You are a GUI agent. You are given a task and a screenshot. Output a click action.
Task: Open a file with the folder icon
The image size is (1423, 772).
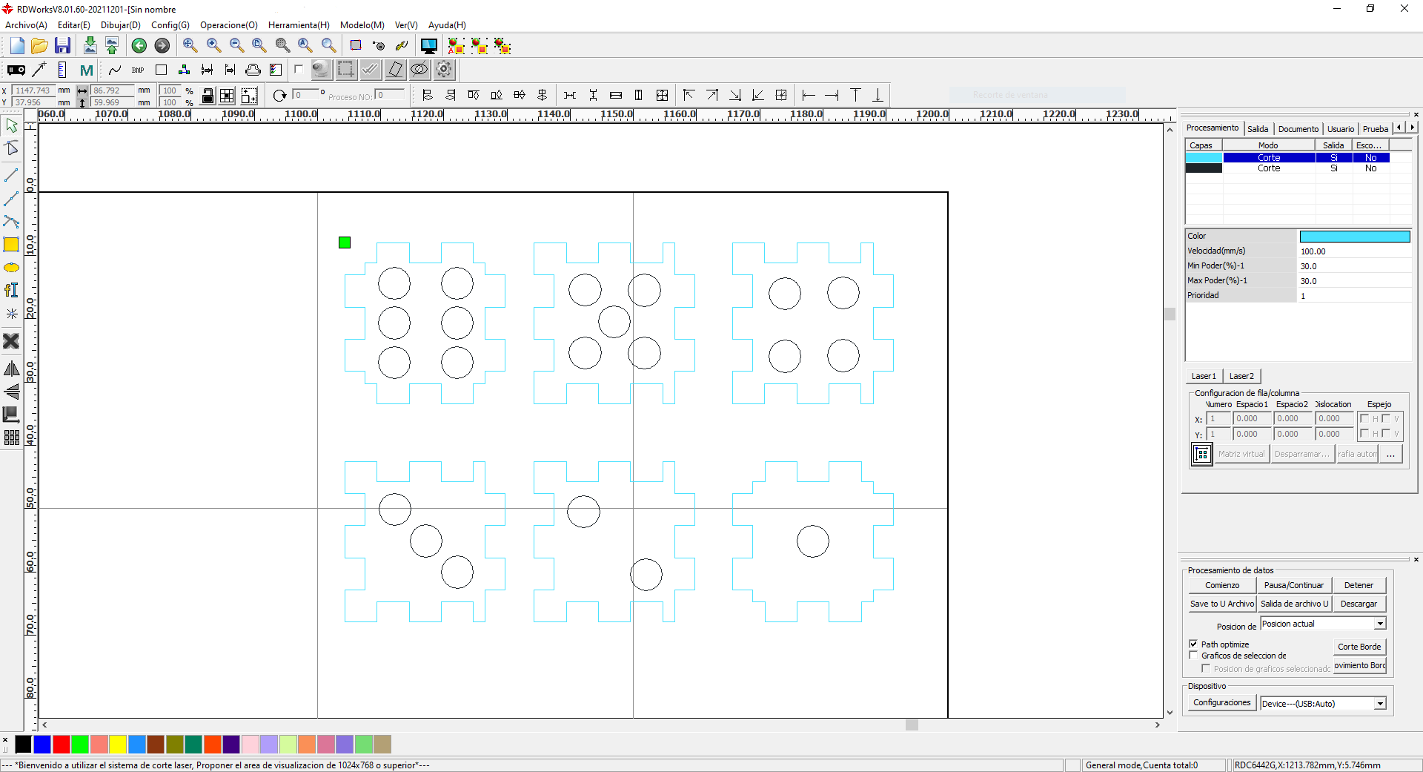40,46
